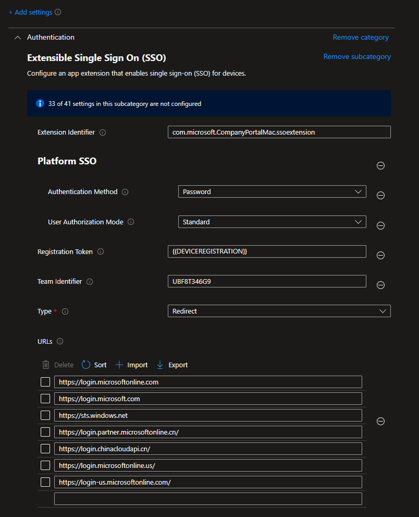Click Import in the URLs toolbar
The width and height of the screenshot is (419, 517).
[131, 365]
